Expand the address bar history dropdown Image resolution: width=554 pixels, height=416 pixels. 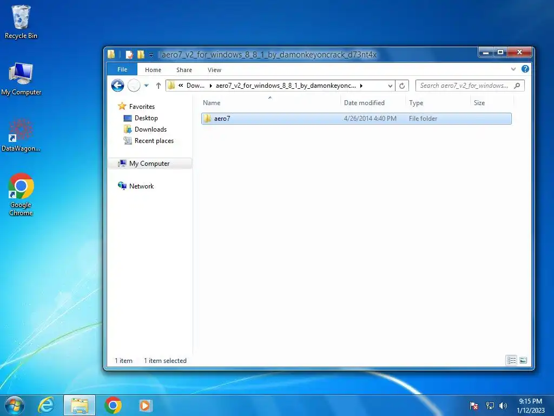pyautogui.click(x=390, y=86)
